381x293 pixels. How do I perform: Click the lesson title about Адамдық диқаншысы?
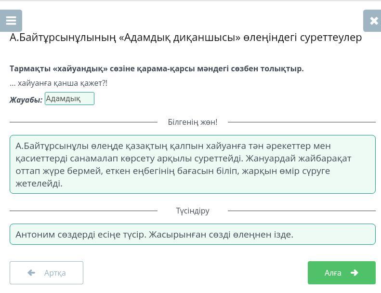click(x=185, y=38)
